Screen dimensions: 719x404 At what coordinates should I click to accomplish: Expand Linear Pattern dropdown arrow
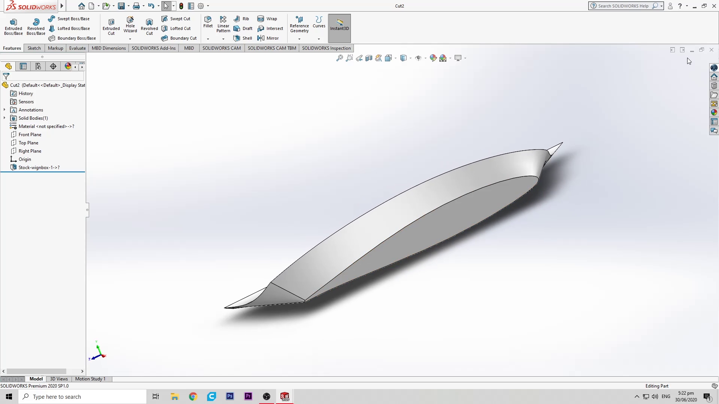pyautogui.click(x=223, y=39)
